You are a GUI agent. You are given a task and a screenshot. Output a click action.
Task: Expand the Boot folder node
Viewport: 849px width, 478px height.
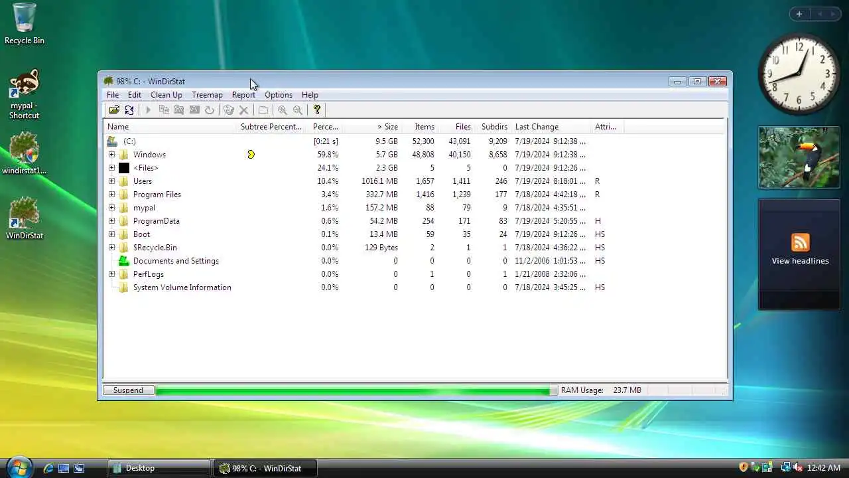[111, 234]
